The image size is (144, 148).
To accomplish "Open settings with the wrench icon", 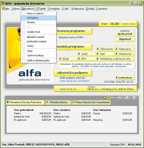I will pyautogui.click(x=127, y=97).
